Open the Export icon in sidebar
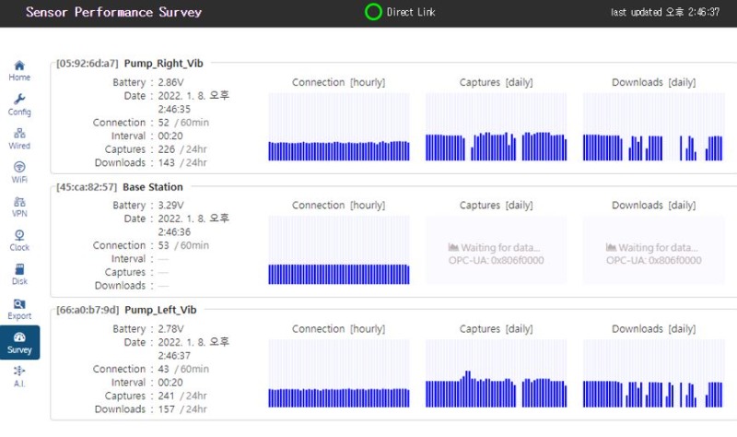 [x=19, y=304]
